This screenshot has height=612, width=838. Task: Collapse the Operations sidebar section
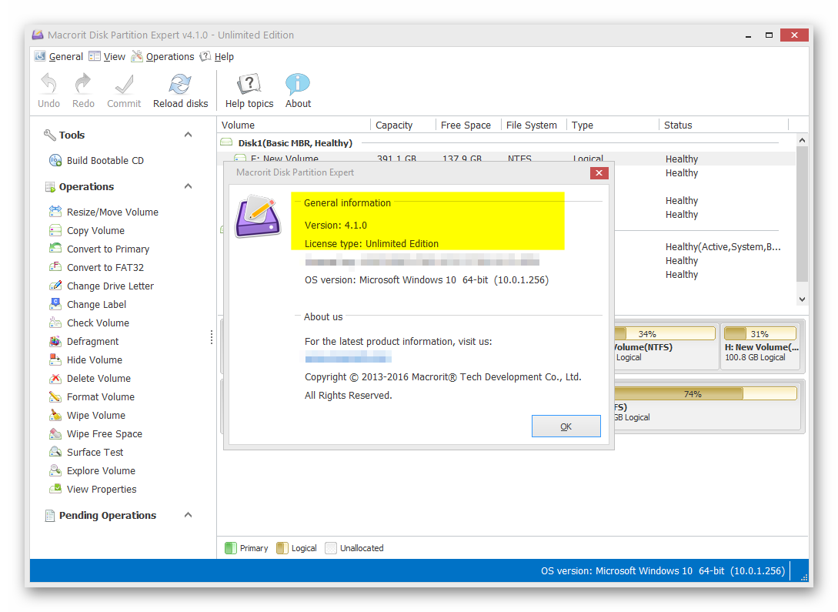coord(188,186)
